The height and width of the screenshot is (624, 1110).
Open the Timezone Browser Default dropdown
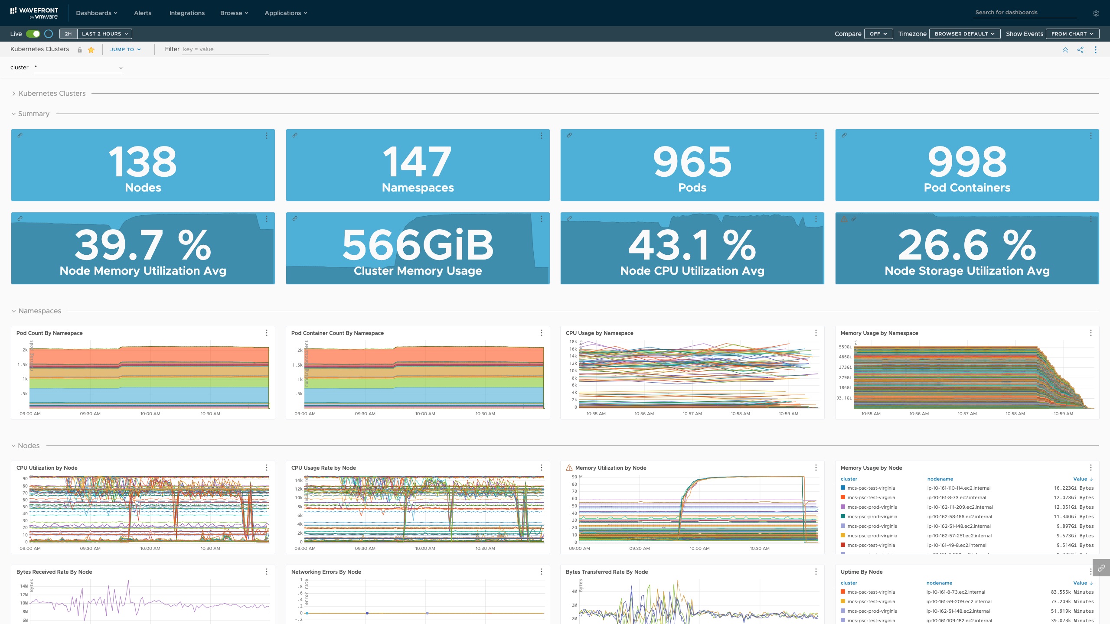[x=965, y=34]
